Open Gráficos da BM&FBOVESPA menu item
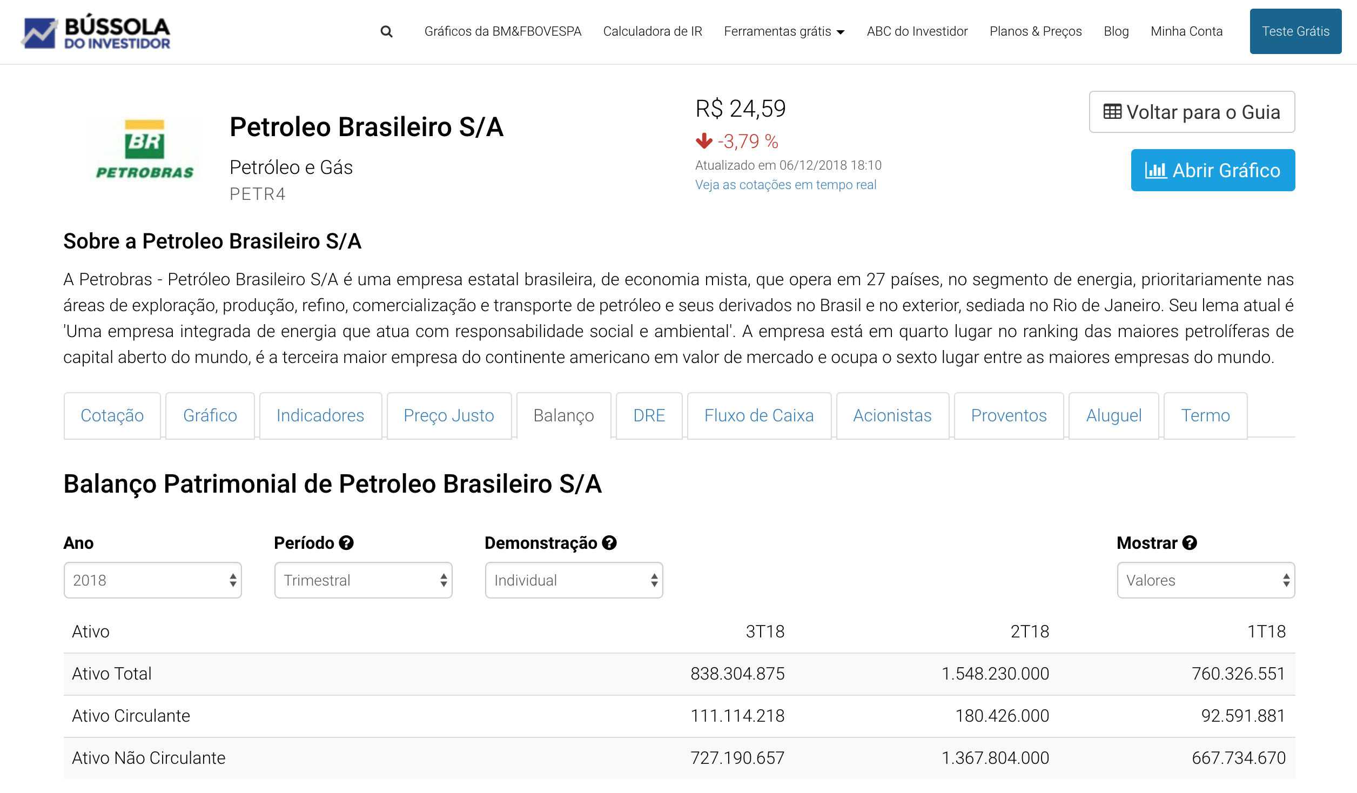1357x793 pixels. click(503, 31)
